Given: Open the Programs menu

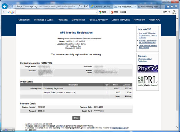Looking at the screenshot, I should pyautogui.click(x=63, y=20).
